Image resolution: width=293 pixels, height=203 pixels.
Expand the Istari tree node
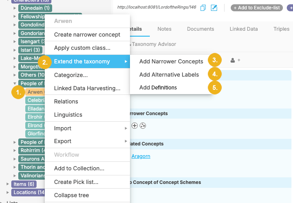click(x=14, y=50)
